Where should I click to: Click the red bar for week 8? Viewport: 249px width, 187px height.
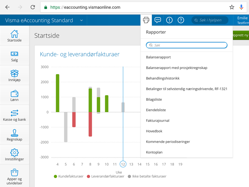tap(90, 124)
